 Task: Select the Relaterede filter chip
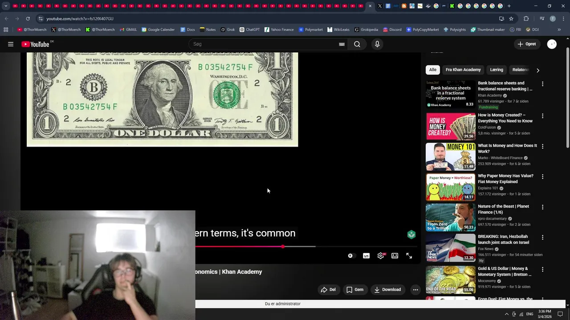(x=520, y=70)
